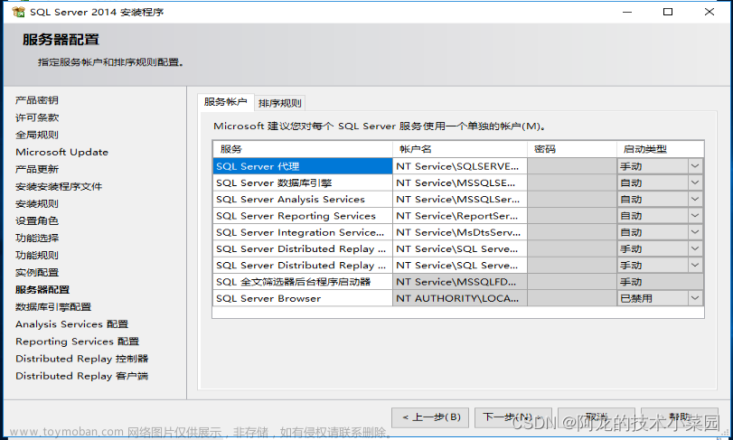
Task: Click the SQL Server setup title bar icon
Action: point(18,12)
